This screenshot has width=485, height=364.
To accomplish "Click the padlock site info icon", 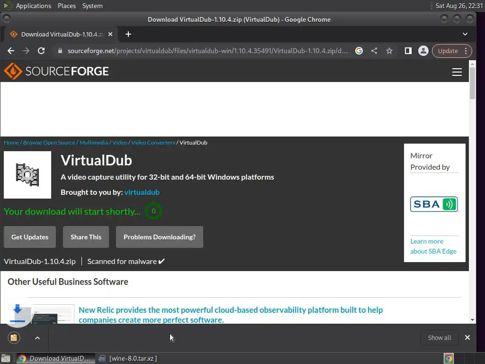I will point(60,51).
